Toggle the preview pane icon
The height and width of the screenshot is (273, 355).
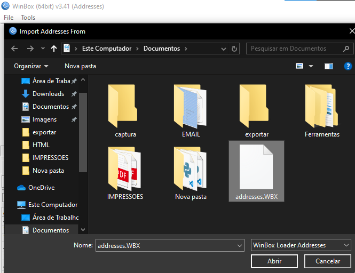[x=328, y=66]
